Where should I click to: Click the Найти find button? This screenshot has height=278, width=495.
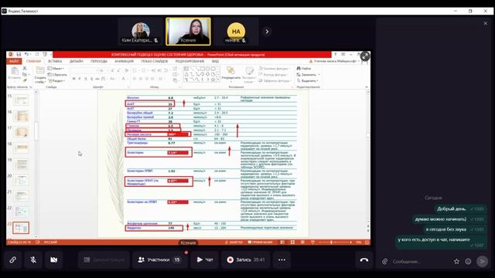point(304,69)
